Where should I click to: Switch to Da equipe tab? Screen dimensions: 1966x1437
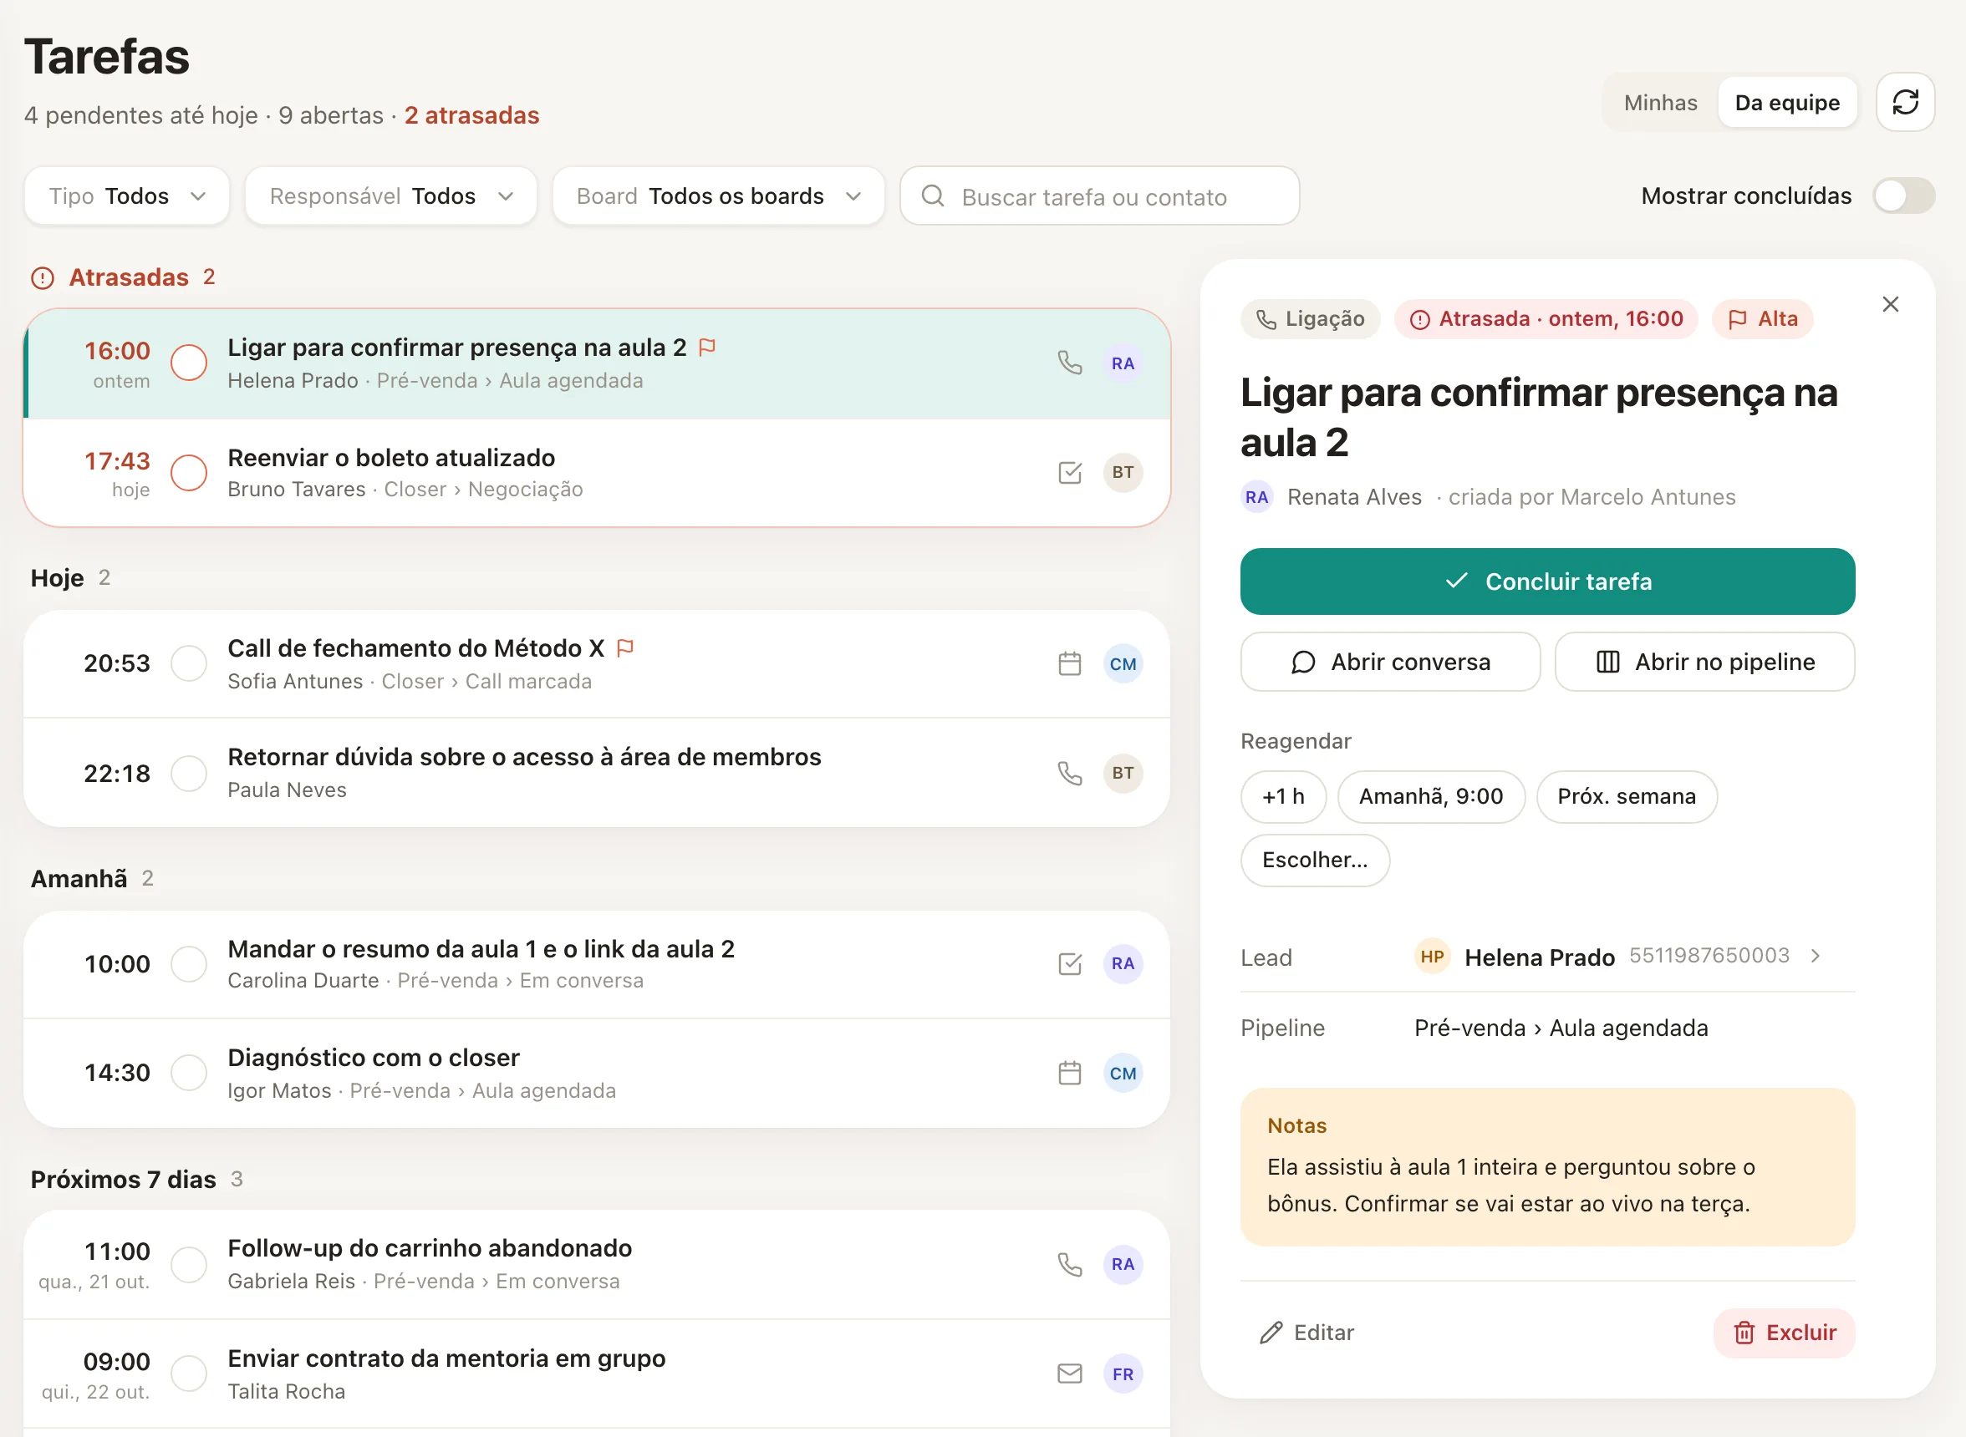(1787, 103)
